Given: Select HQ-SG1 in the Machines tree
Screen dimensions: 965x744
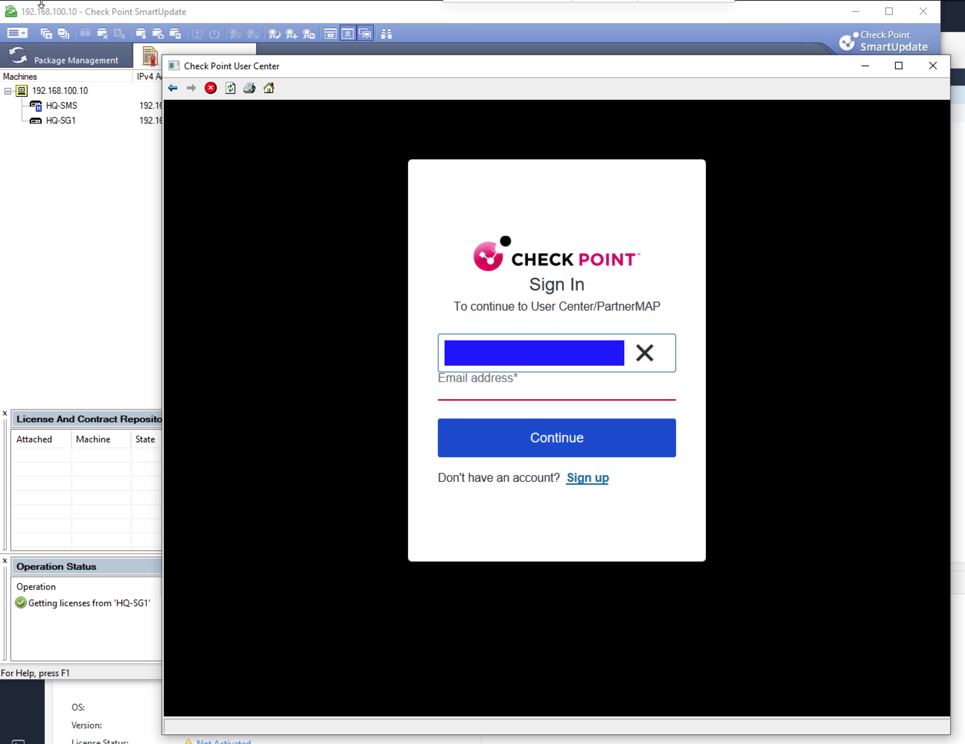Looking at the screenshot, I should (x=61, y=120).
